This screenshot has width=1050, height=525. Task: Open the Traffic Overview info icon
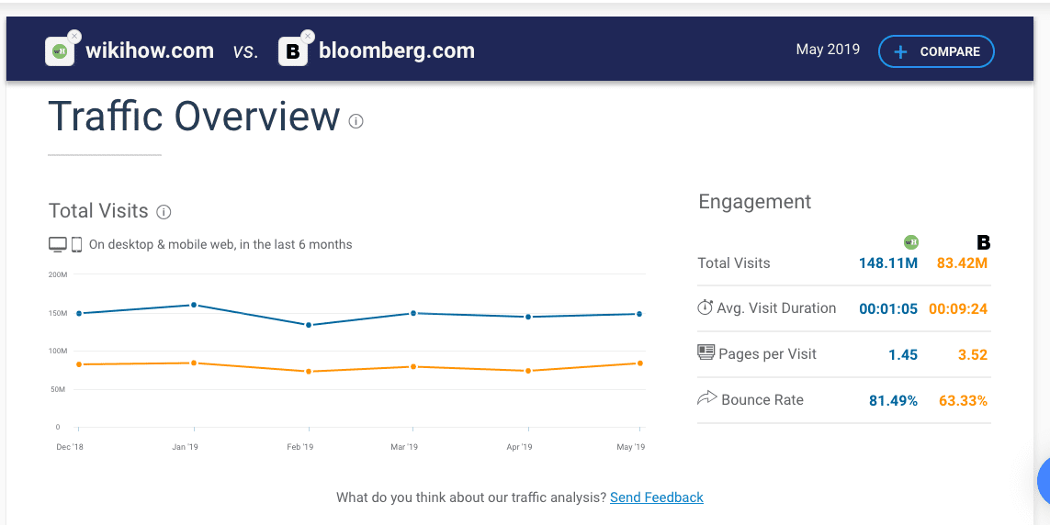[x=356, y=121]
